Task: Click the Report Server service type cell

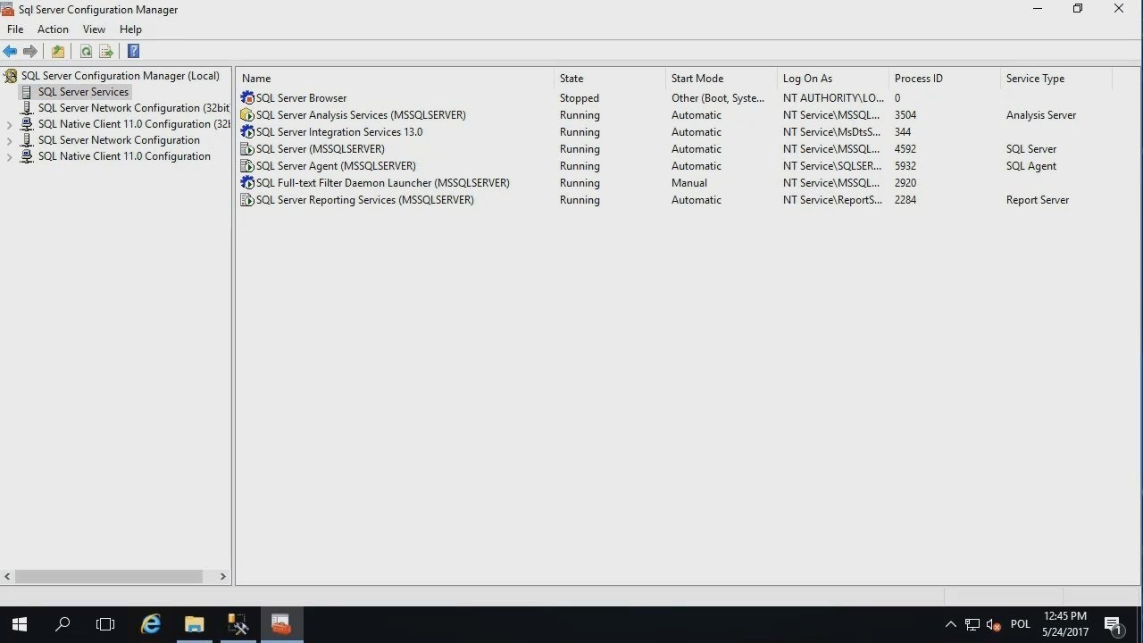Action: tap(1038, 200)
